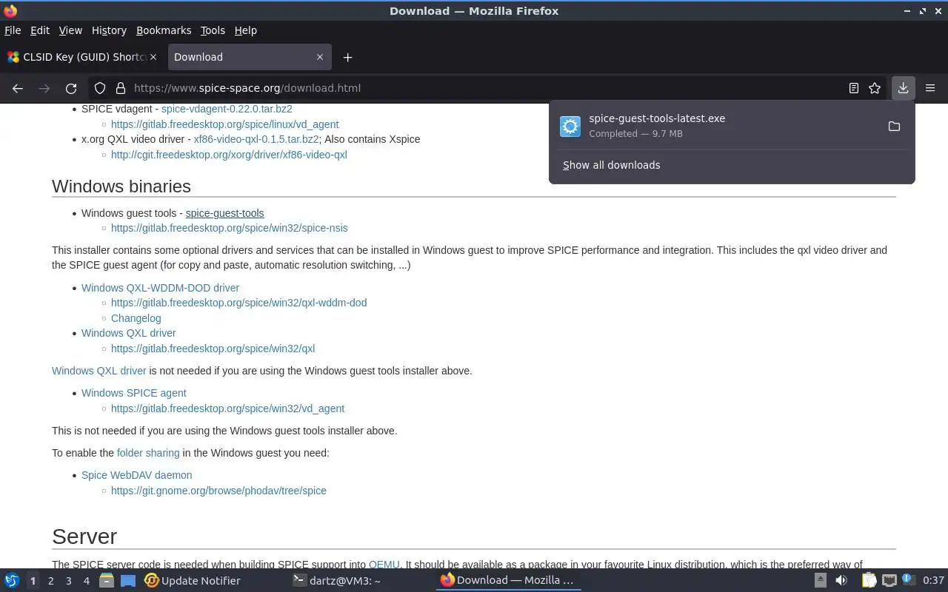Open the Changelog link
This screenshot has width=948, height=592.
136,318
